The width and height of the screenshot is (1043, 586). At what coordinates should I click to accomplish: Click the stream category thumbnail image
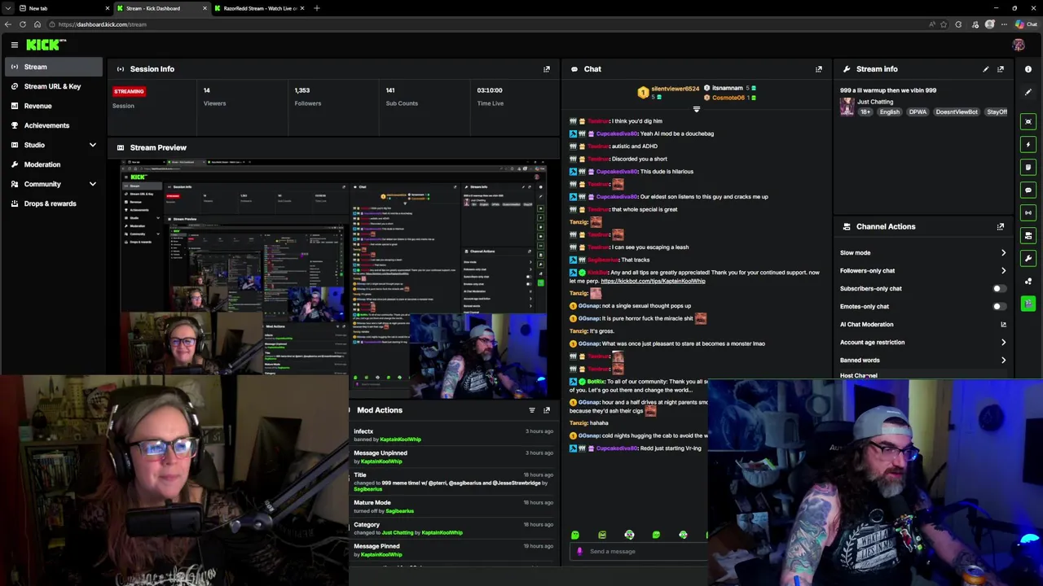point(847,107)
